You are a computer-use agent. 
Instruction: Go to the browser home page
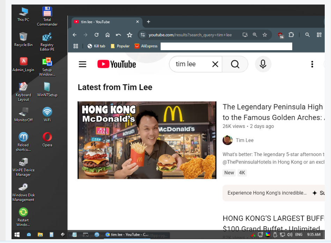tap(108, 35)
